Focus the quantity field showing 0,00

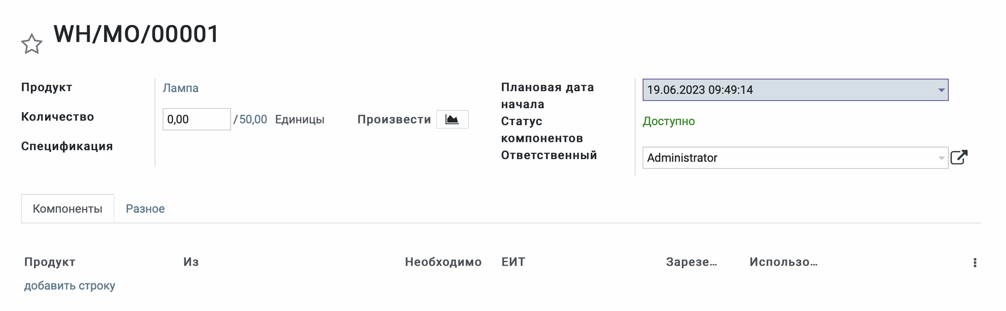(x=196, y=119)
